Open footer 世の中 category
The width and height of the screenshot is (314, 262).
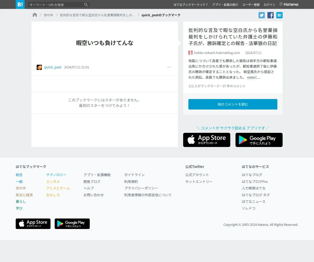(x=21, y=188)
